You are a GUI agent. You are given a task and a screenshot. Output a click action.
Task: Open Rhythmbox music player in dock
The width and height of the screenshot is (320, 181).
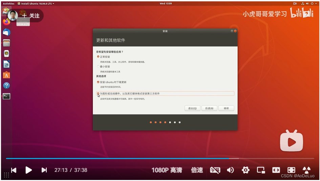tap(6, 53)
